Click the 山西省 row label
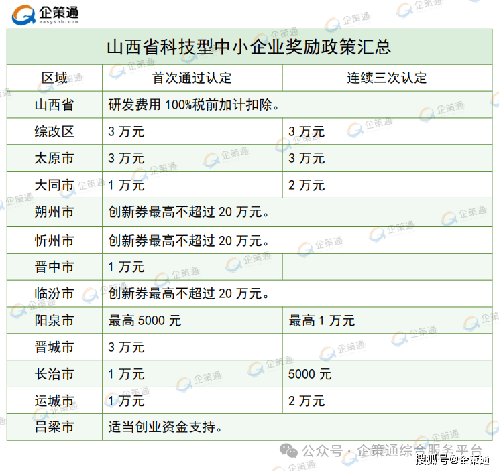Viewport: 499px width, 471px height. click(x=54, y=105)
